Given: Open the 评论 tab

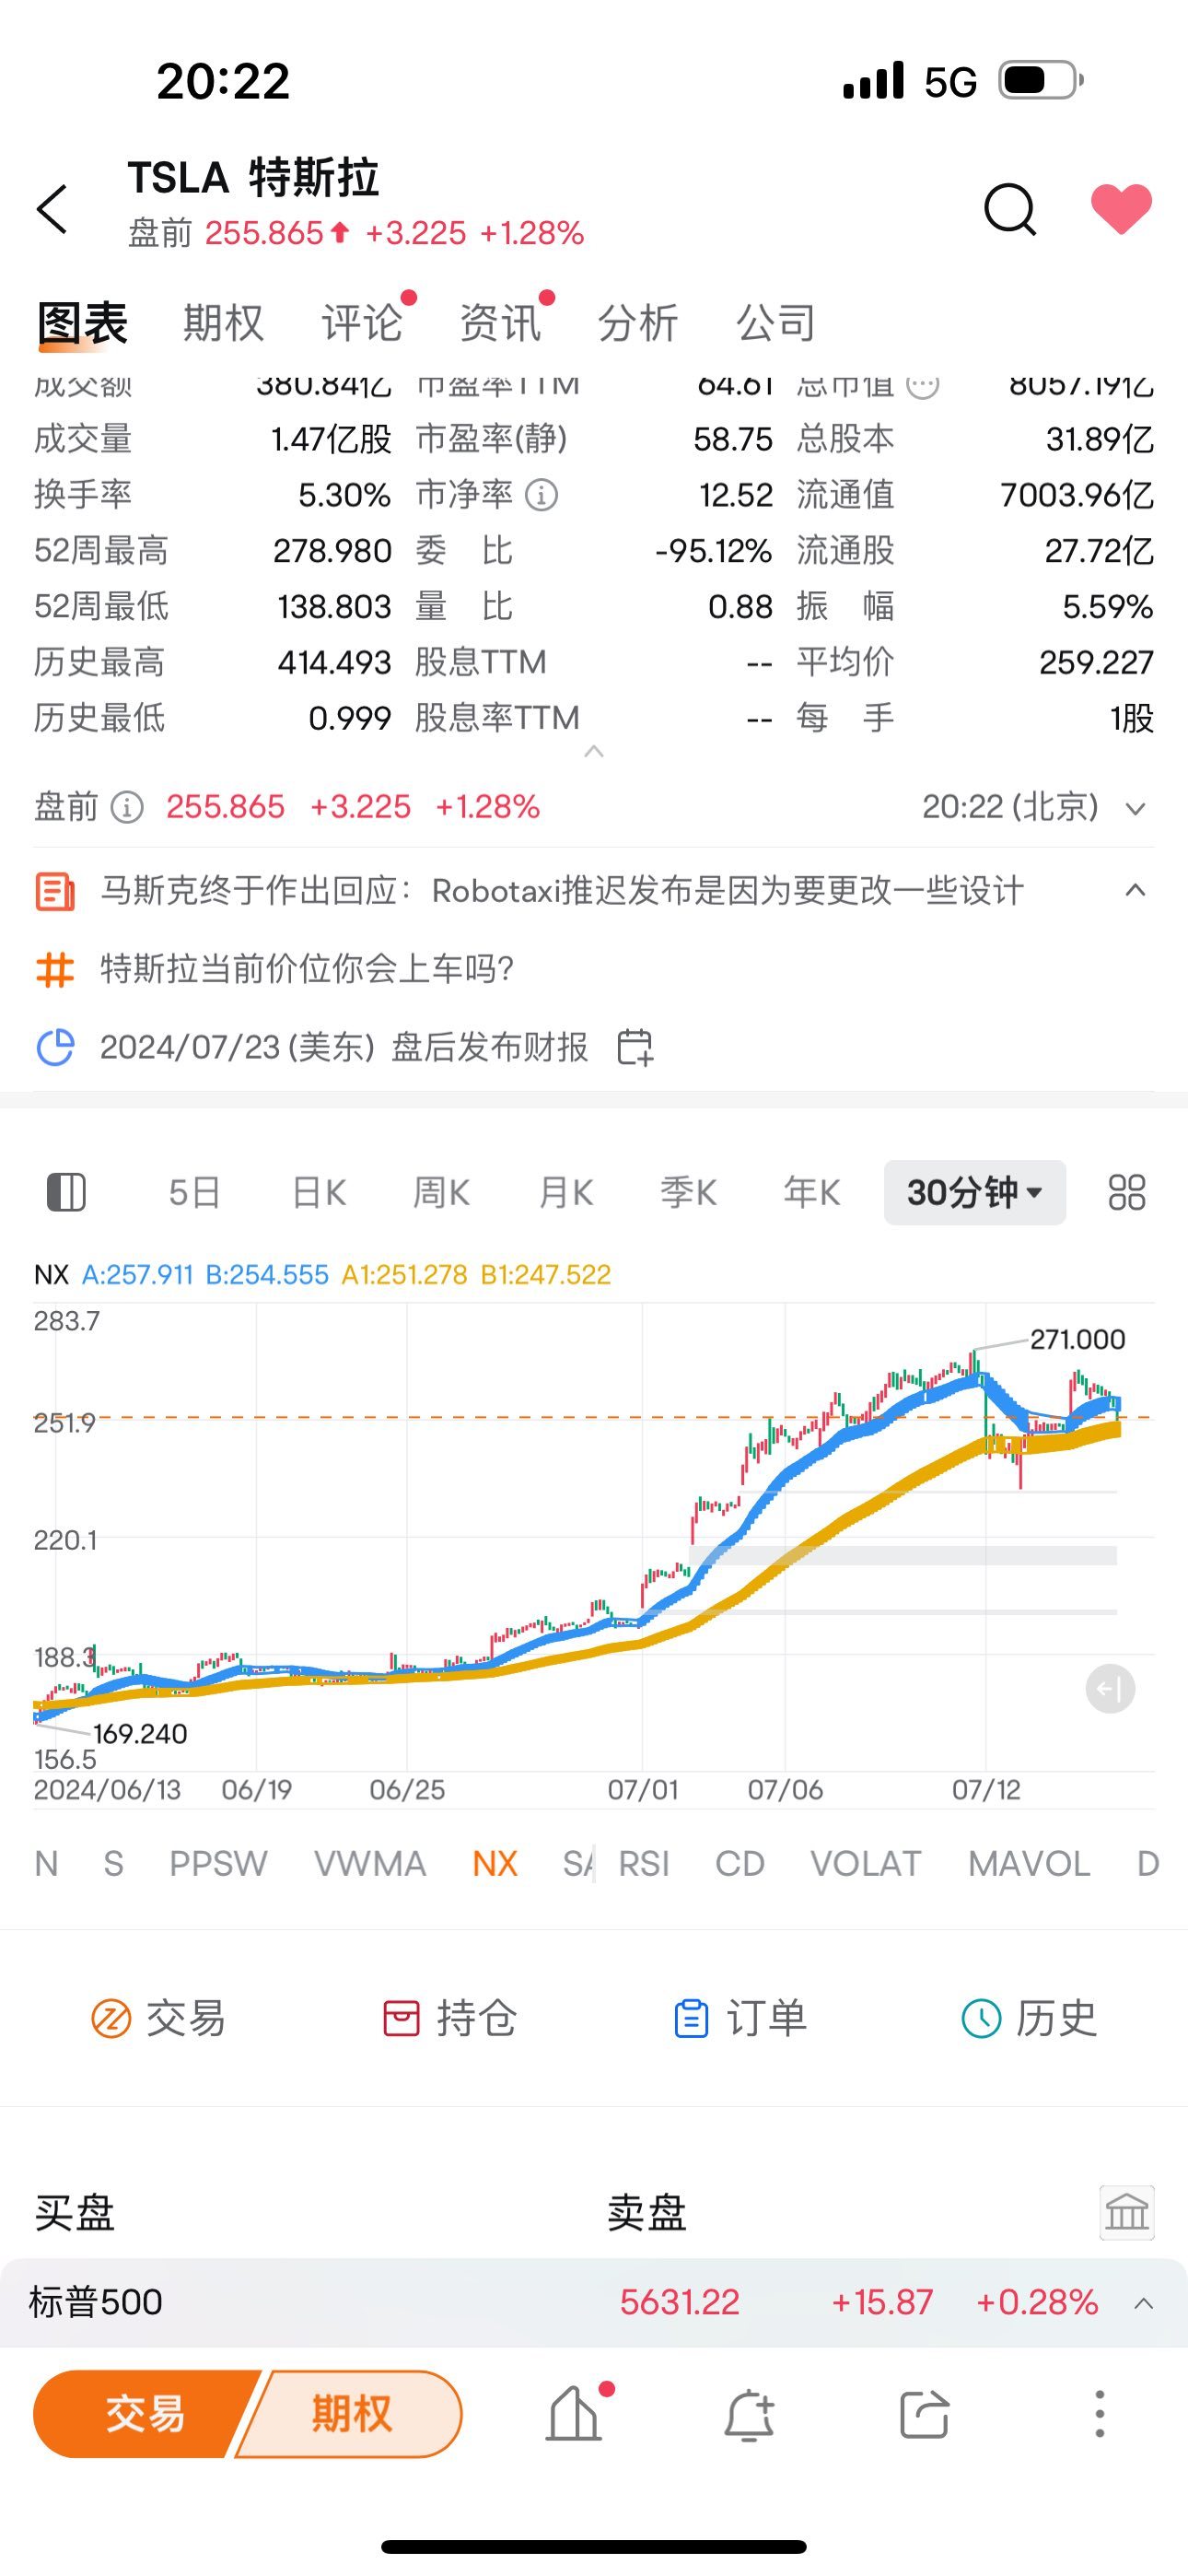Looking at the screenshot, I should tap(362, 323).
